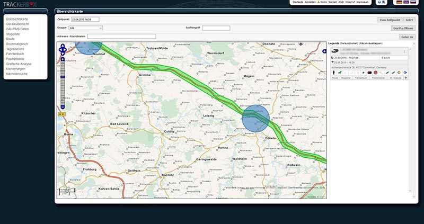Image resolution: width=424 pixels, height=224 pixels.
Task: Open the gear settings icon in legend
Action: (406, 78)
